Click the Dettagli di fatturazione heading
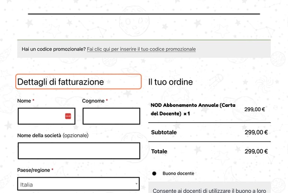 pos(60,82)
